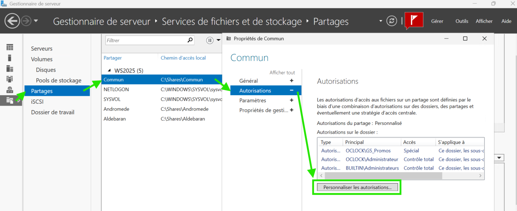Open the Gérer menu
Viewport: 517px width, 211px height.
437,21
